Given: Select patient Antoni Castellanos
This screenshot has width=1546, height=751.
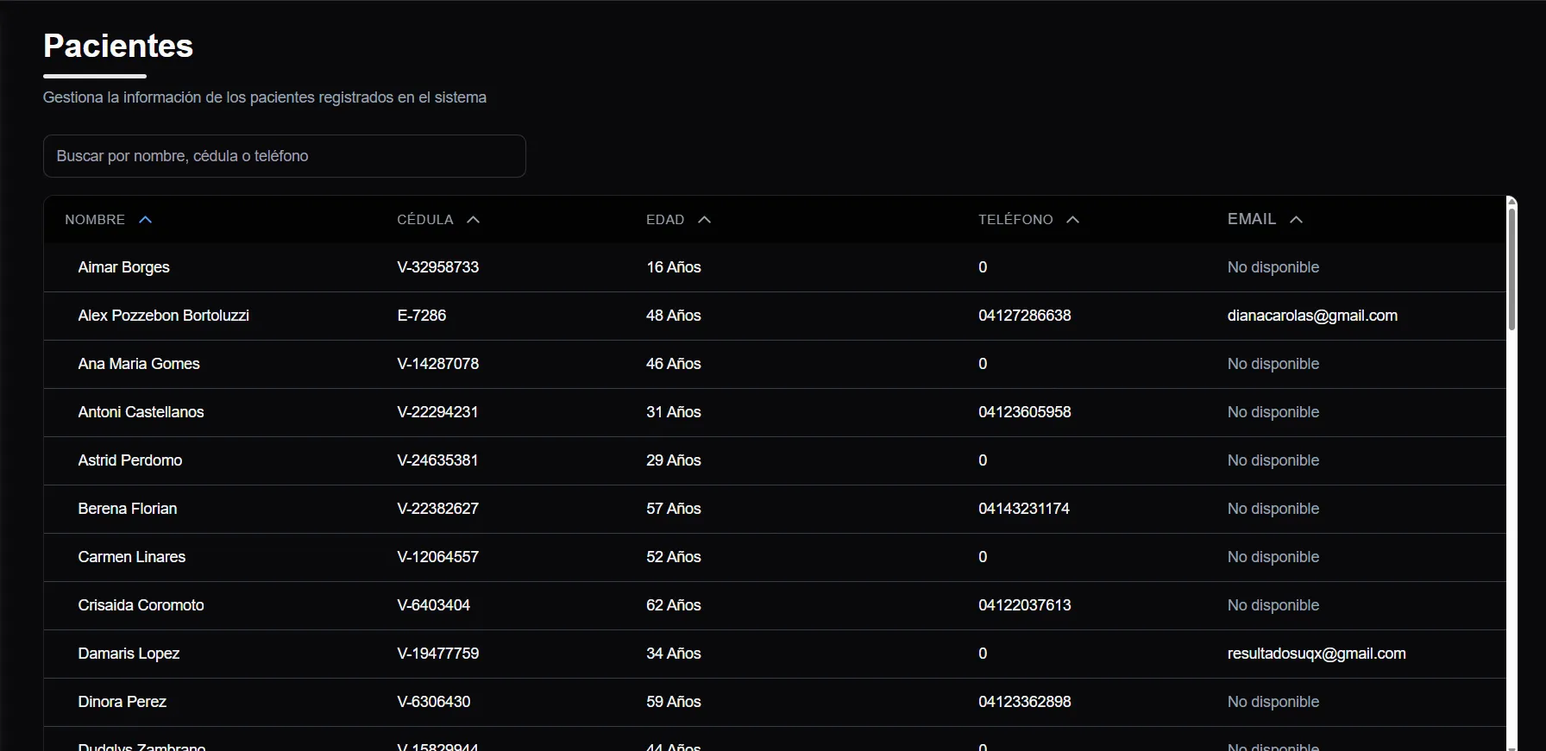Looking at the screenshot, I should coord(141,412).
